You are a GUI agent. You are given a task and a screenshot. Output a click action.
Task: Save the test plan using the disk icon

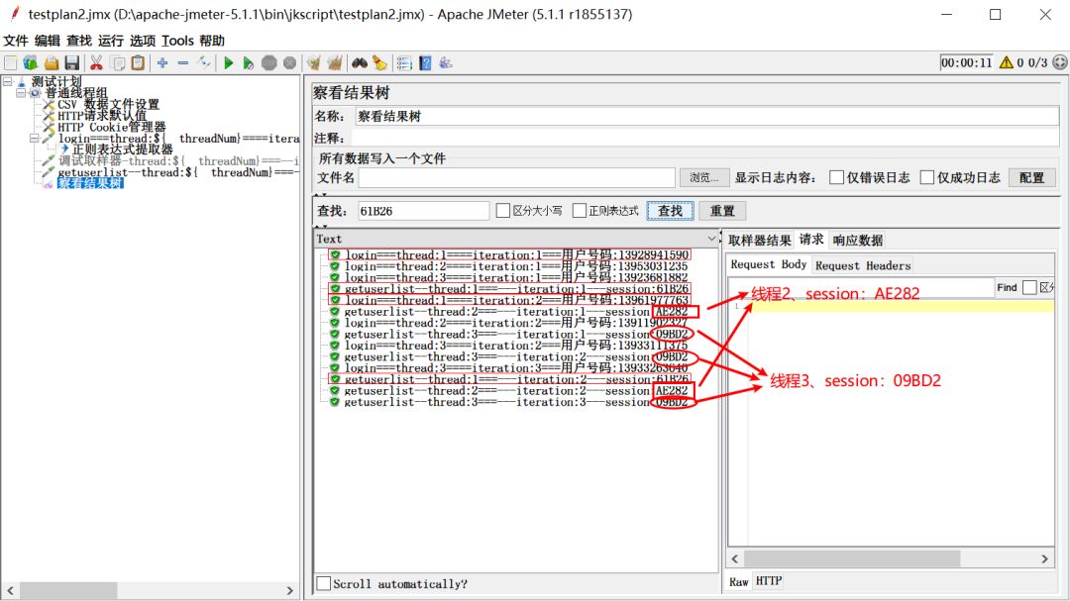click(70, 62)
